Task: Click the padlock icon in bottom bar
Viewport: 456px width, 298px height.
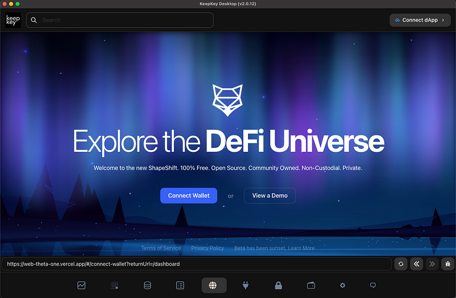Action: tap(278, 285)
